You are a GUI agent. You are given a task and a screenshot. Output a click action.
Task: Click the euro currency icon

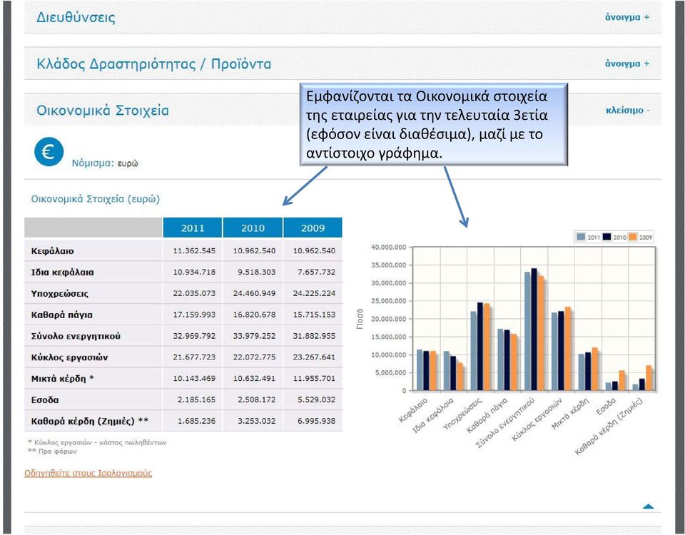pos(49,152)
